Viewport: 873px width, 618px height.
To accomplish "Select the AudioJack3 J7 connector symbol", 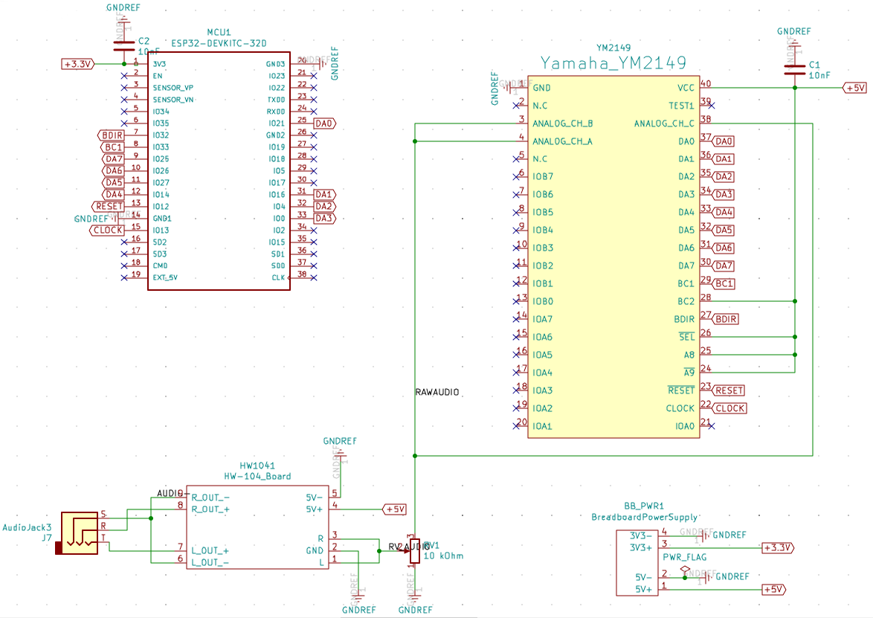I will pyautogui.click(x=77, y=532).
